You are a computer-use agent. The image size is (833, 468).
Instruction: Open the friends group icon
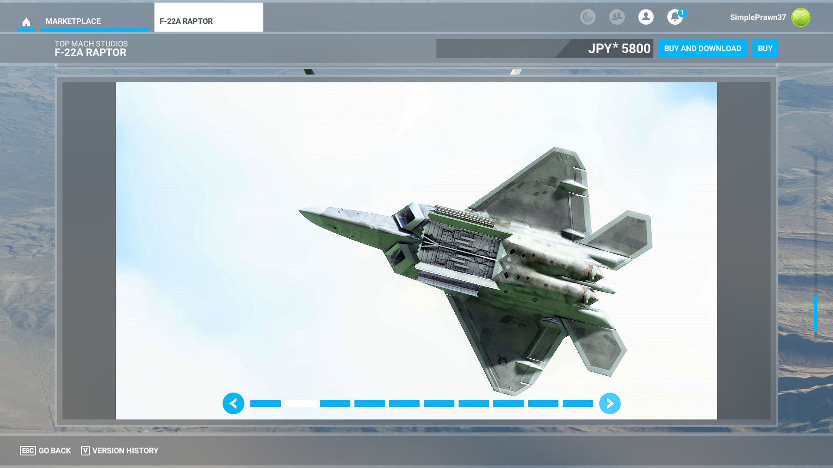click(x=617, y=17)
